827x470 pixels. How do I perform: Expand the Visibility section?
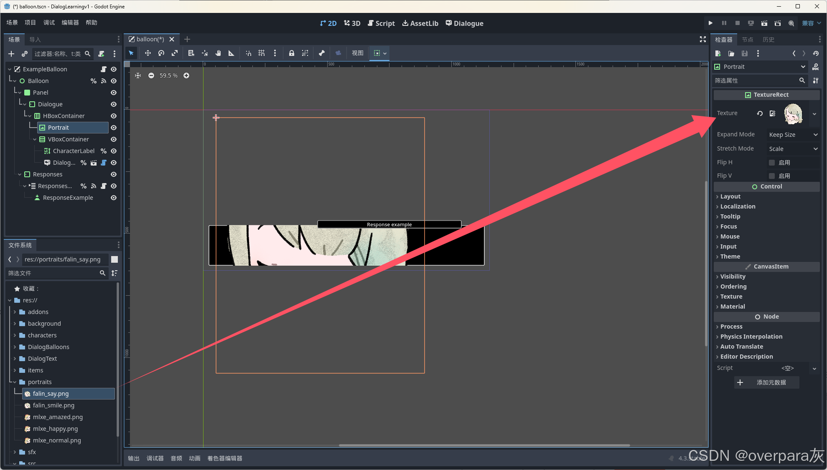click(733, 276)
